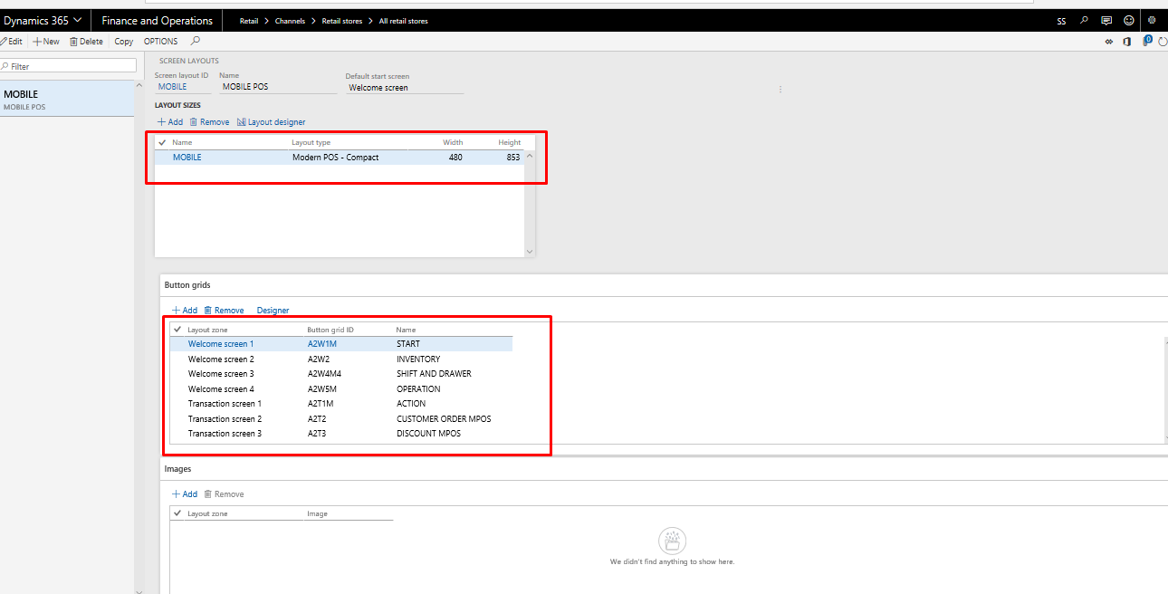Focus the Filter search field
The image size is (1168, 594).
pos(68,66)
